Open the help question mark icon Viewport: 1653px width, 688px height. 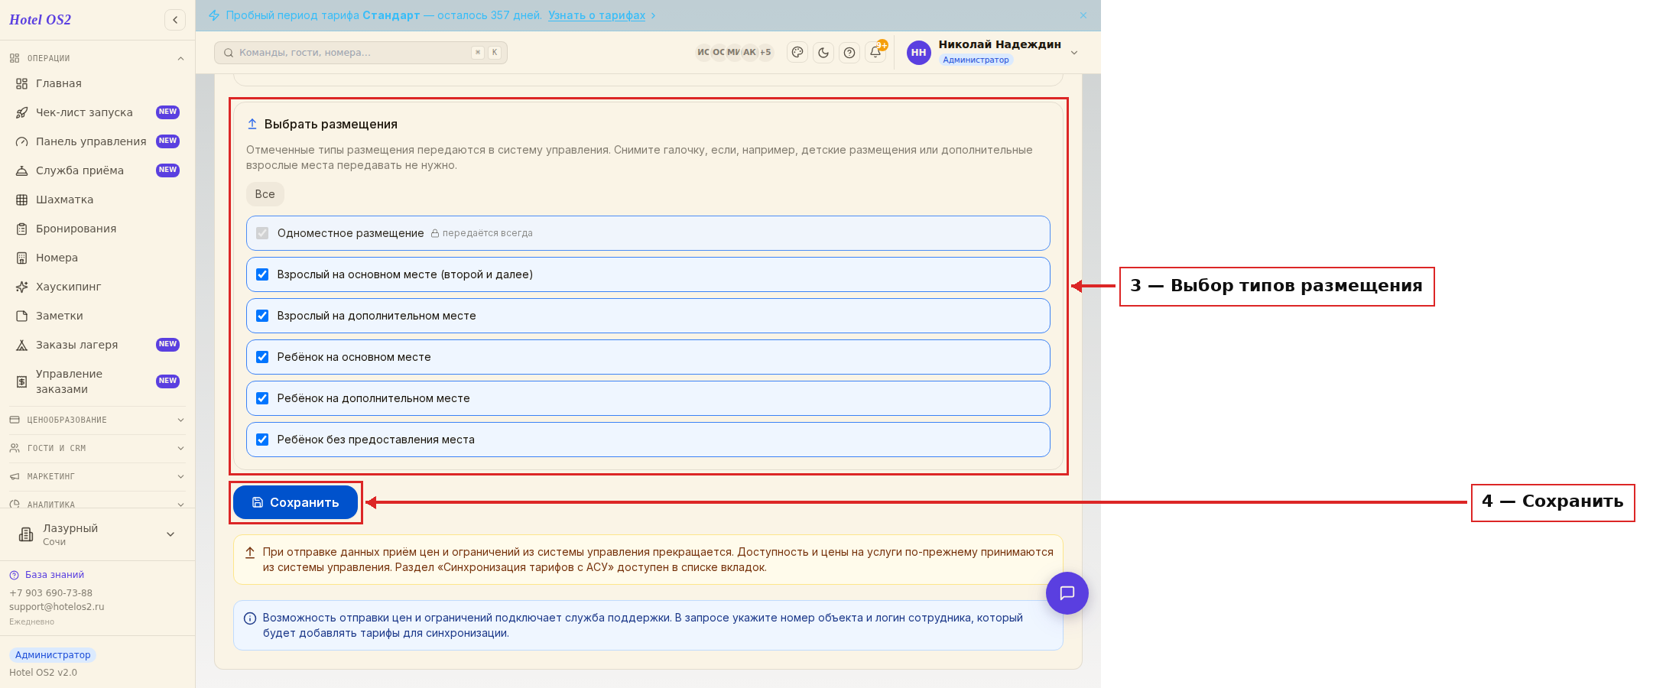pyautogui.click(x=849, y=53)
